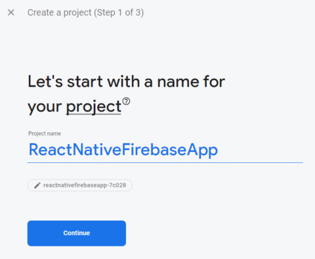The height and width of the screenshot is (259, 315).
Task: Click the word "your" in the heading
Action: click(45, 106)
